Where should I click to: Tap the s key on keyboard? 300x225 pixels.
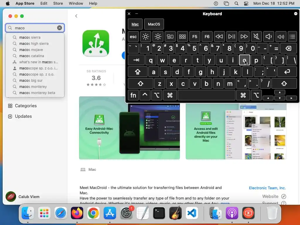pyautogui.click(x=165, y=72)
